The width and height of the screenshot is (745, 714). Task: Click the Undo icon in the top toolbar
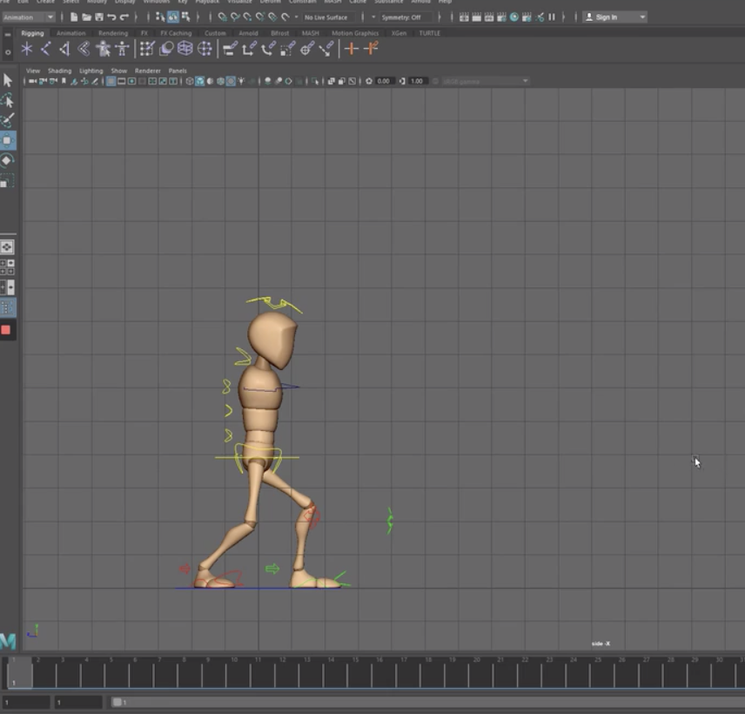pos(113,17)
